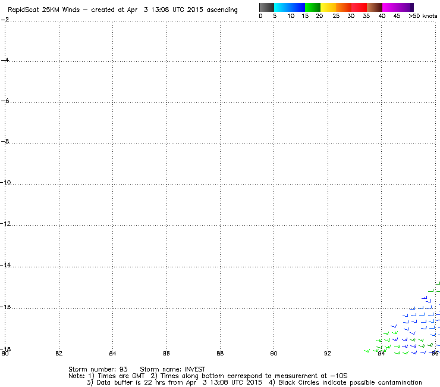Click the magenta-purple 40-50 knots color band
The image size is (440, 387).
tap(398, 7)
